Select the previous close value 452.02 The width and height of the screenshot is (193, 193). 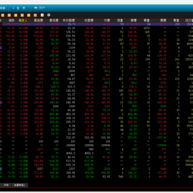[71, 114]
